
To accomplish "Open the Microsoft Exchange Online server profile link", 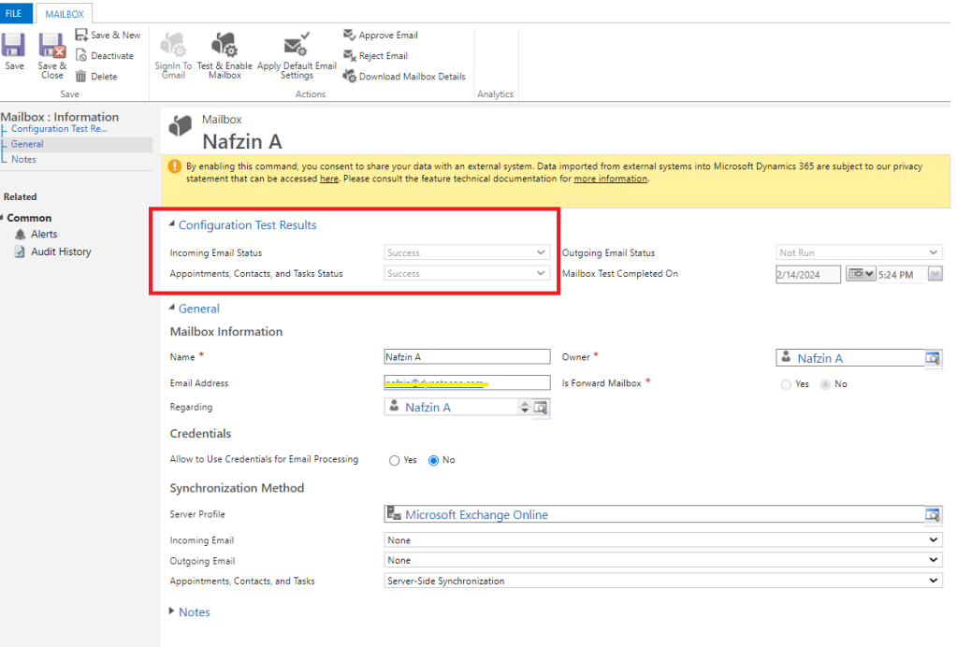I will tap(476, 515).
